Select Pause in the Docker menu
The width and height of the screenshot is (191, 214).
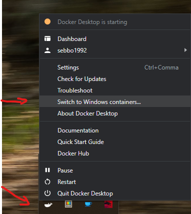pos(115,170)
